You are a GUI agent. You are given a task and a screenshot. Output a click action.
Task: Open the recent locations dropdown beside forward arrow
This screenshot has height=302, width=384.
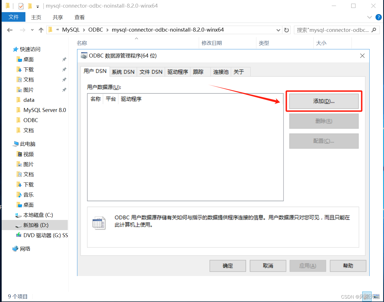[x=32, y=30]
